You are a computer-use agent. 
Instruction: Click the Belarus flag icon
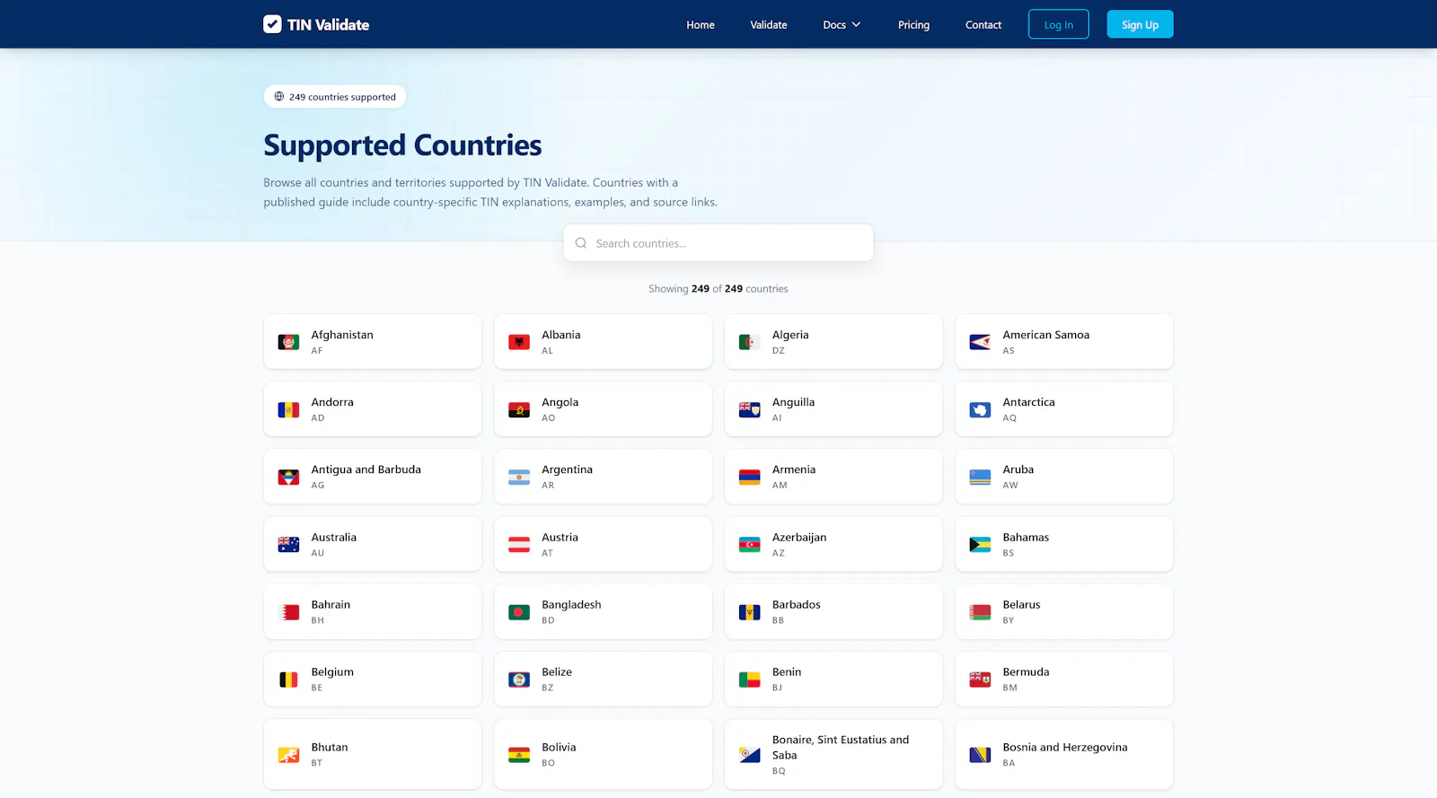(980, 612)
